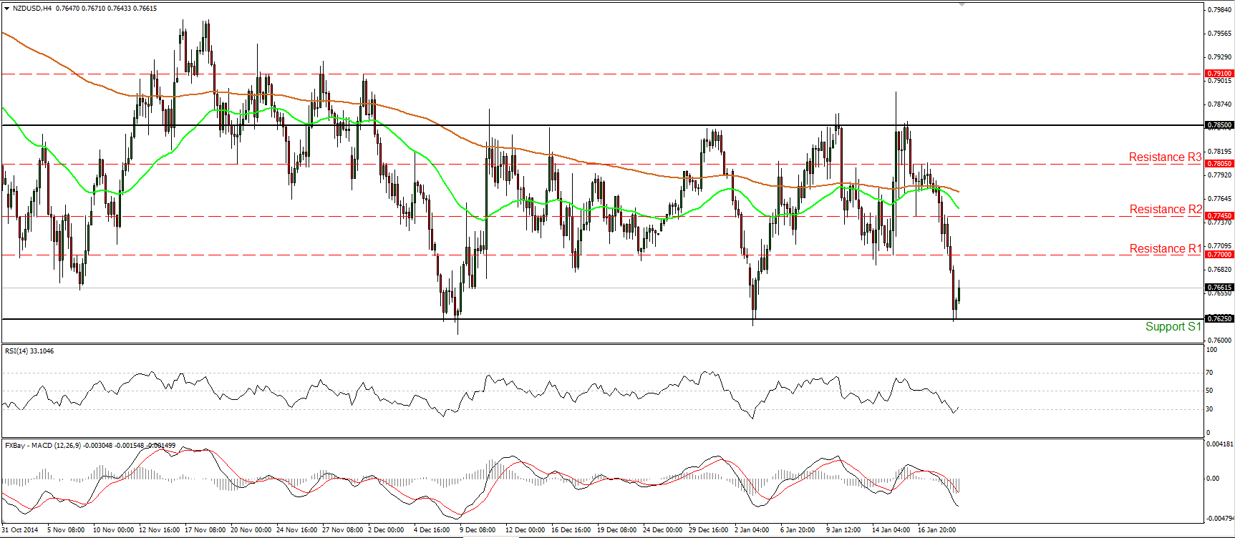Click the Resistance R1 label
Screen dimensions: 1235x538
[x=1166, y=248]
